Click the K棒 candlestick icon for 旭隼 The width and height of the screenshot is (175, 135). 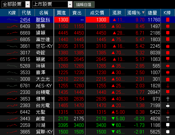point(168,26)
